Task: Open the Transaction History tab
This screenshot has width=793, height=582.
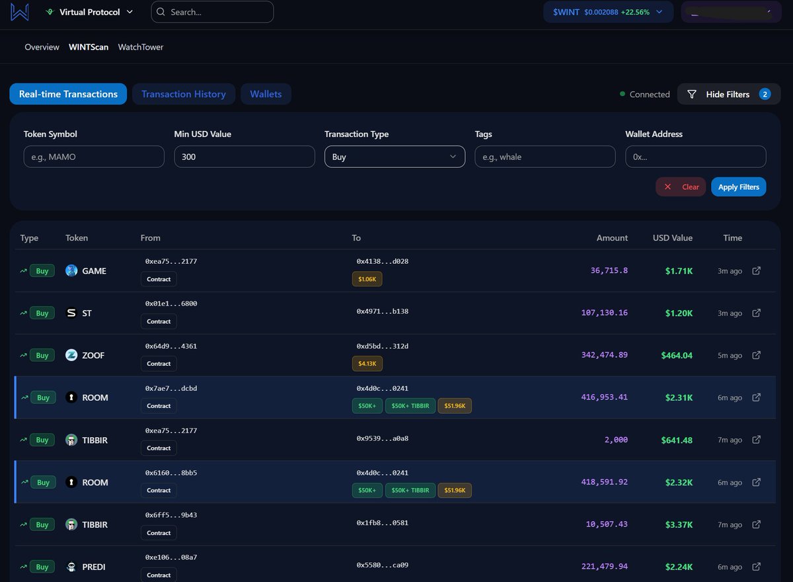Action: 184,94
